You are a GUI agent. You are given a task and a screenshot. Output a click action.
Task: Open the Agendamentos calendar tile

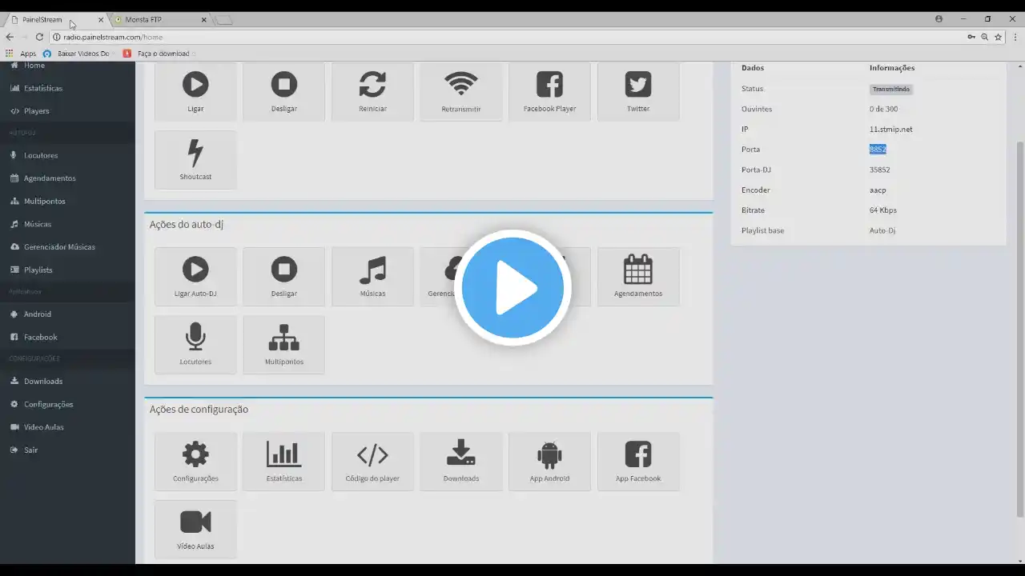(638, 277)
